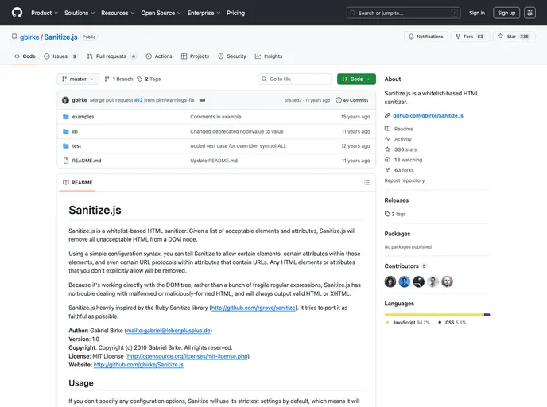Focus the Search or jump to field
The width and height of the screenshot is (547, 407).
coord(403,13)
